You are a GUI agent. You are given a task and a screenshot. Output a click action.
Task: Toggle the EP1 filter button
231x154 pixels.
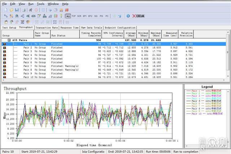85,16
